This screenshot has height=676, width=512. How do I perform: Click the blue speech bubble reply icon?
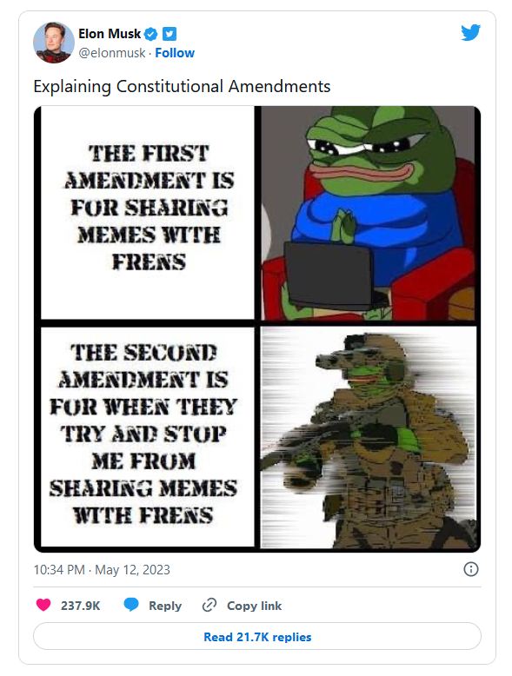click(x=131, y=605)
